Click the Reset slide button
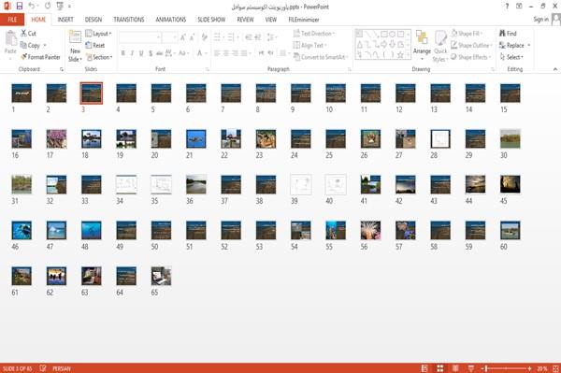The image size is (561, 373). coord(95,46)
